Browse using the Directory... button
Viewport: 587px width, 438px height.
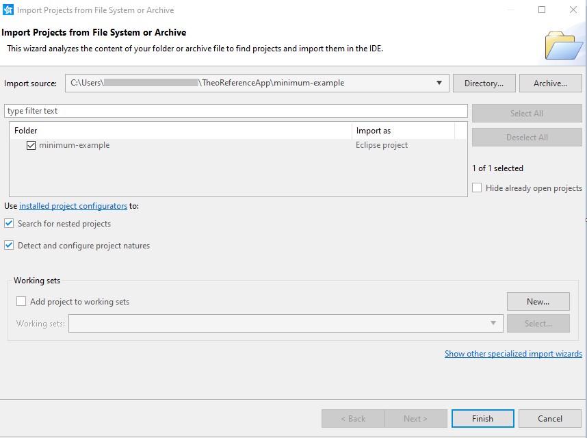click(x=484, y=83)
